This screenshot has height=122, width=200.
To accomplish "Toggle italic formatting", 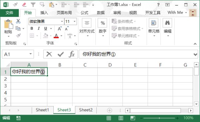I will [x=39, y=29].
